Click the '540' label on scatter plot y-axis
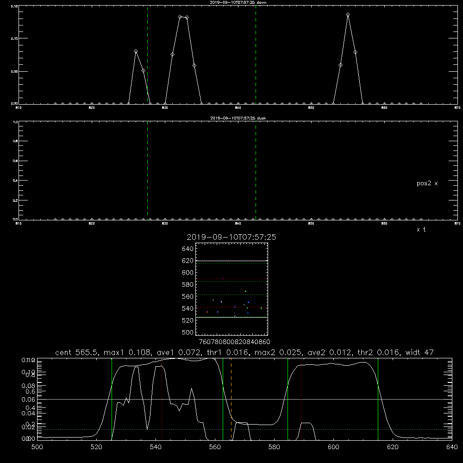Screen dimensions: 463x463 click(188, 308)
